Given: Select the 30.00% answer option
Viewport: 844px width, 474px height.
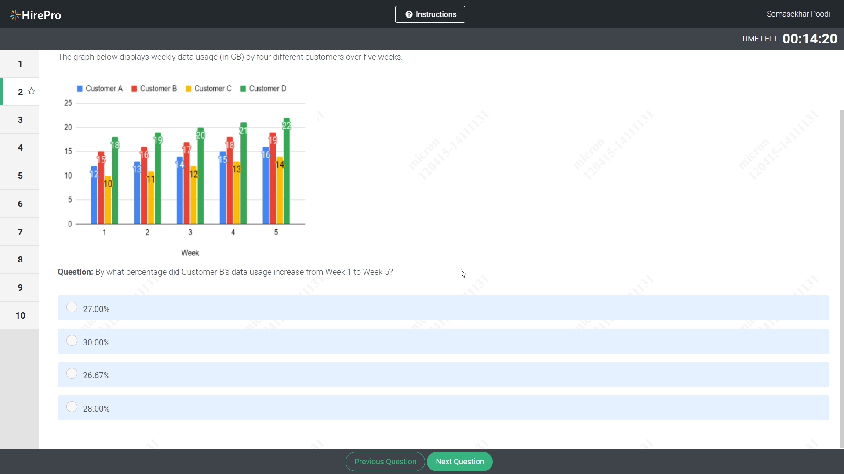Looking at the screenshot, I should tap(443, 341).
